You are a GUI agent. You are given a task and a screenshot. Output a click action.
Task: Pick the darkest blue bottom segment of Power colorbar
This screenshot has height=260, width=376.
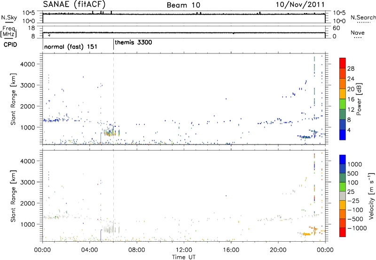click(343, 135)
